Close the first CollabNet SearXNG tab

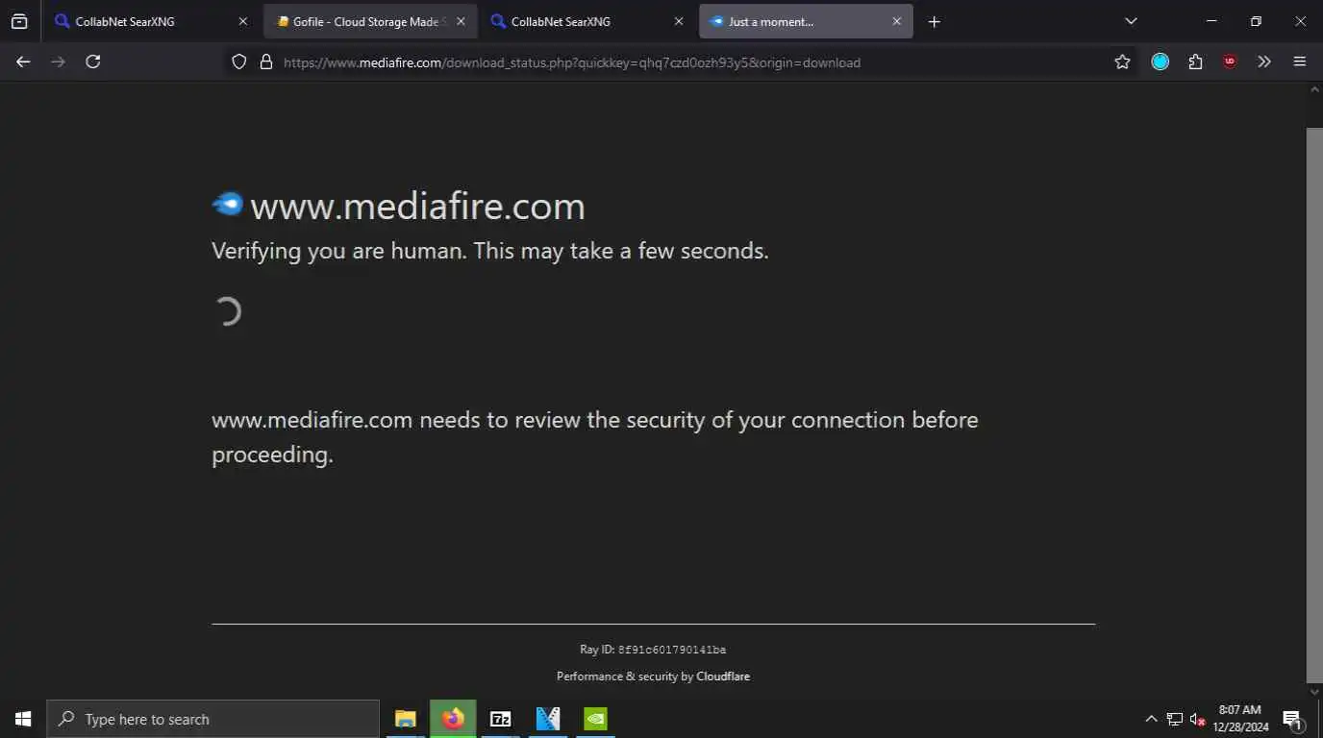242,21
